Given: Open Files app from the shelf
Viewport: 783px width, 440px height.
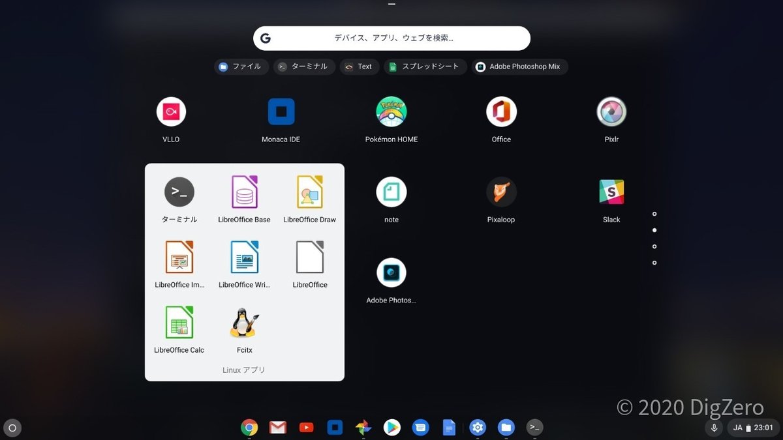Looking at the screenshot, I should tap(506, 428).
